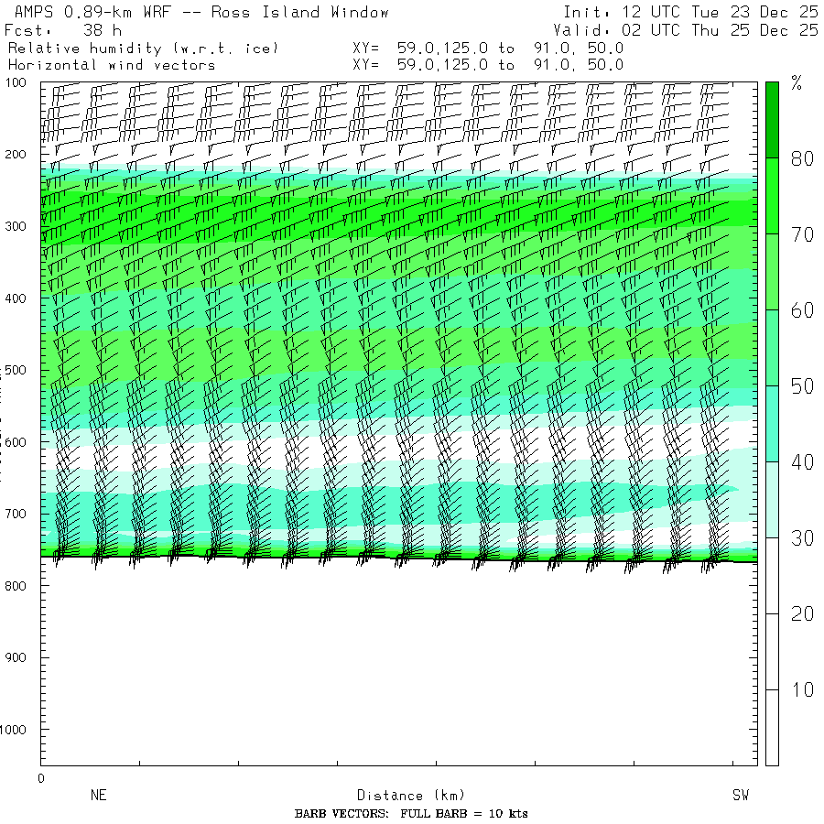This screenshot has height=824, width=824.
Task: Click the 'BARB VECTORS: FULL BARB = 10 kts' caption
Action: coord(411,814)
